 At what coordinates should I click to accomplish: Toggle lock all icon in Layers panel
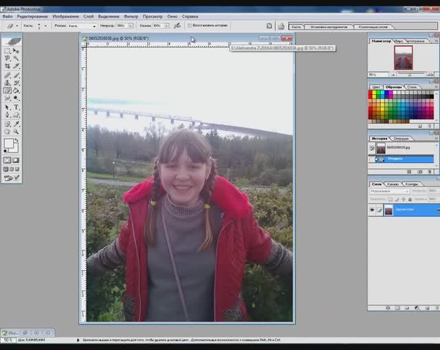click(x=410, y=199)
